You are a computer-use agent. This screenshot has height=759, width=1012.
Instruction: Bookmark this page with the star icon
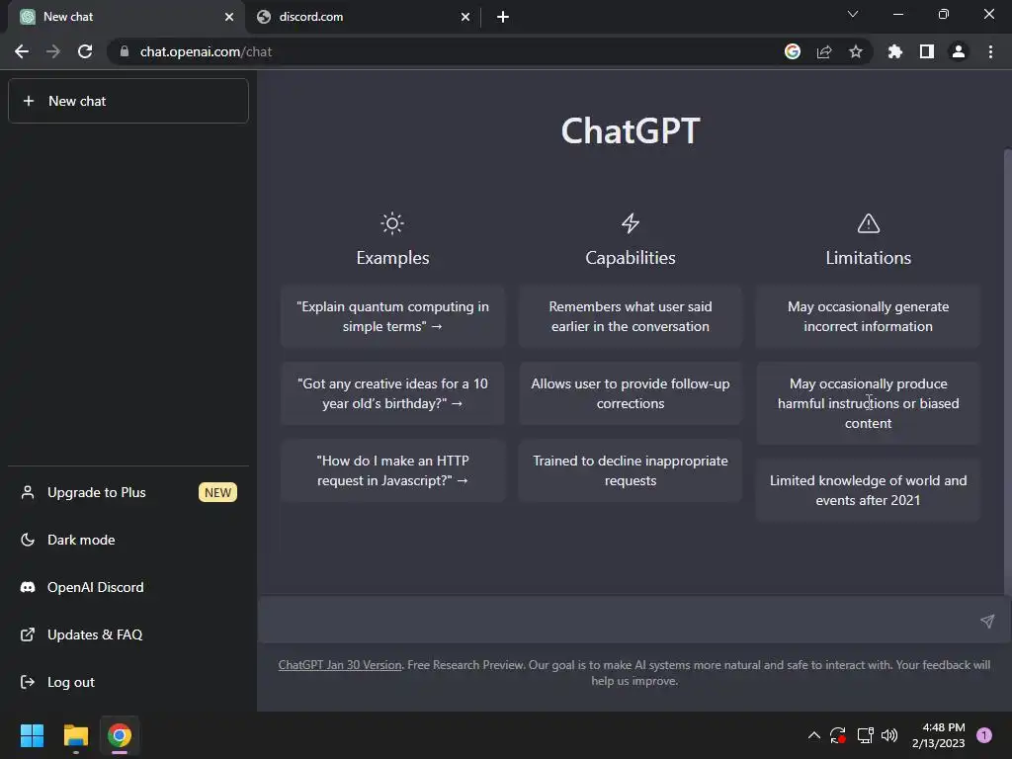(855, 51)
